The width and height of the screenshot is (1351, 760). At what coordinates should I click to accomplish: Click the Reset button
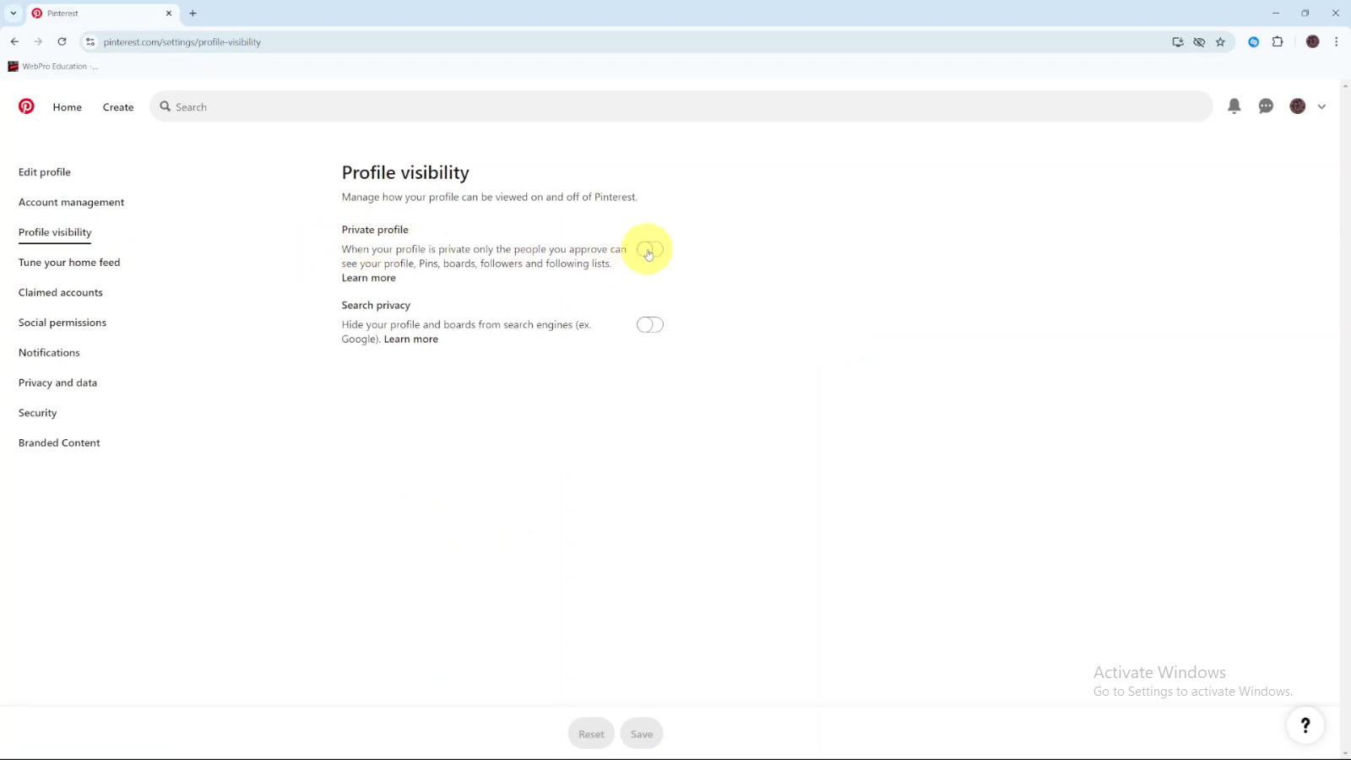591,734
